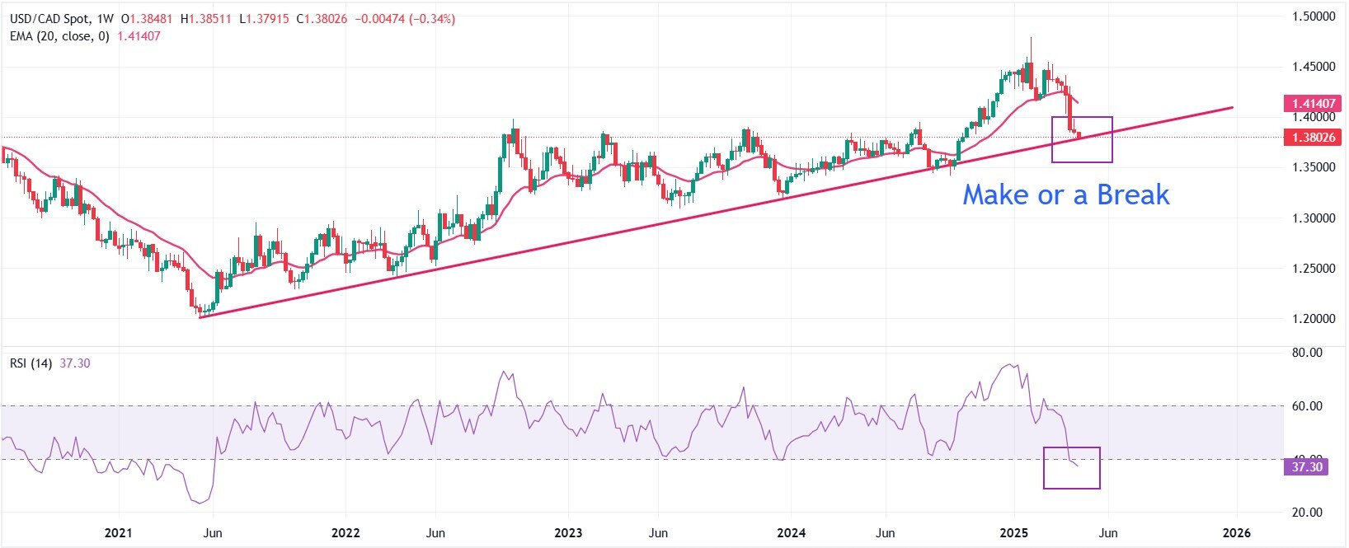Select the "Make or a Break" text annotation
This screenshot has height=548, width=1349.
(1065, 194)
